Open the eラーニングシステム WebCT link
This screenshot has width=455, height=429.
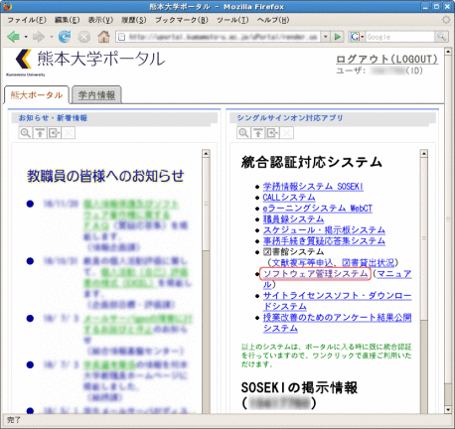click(x=318, y=209)
